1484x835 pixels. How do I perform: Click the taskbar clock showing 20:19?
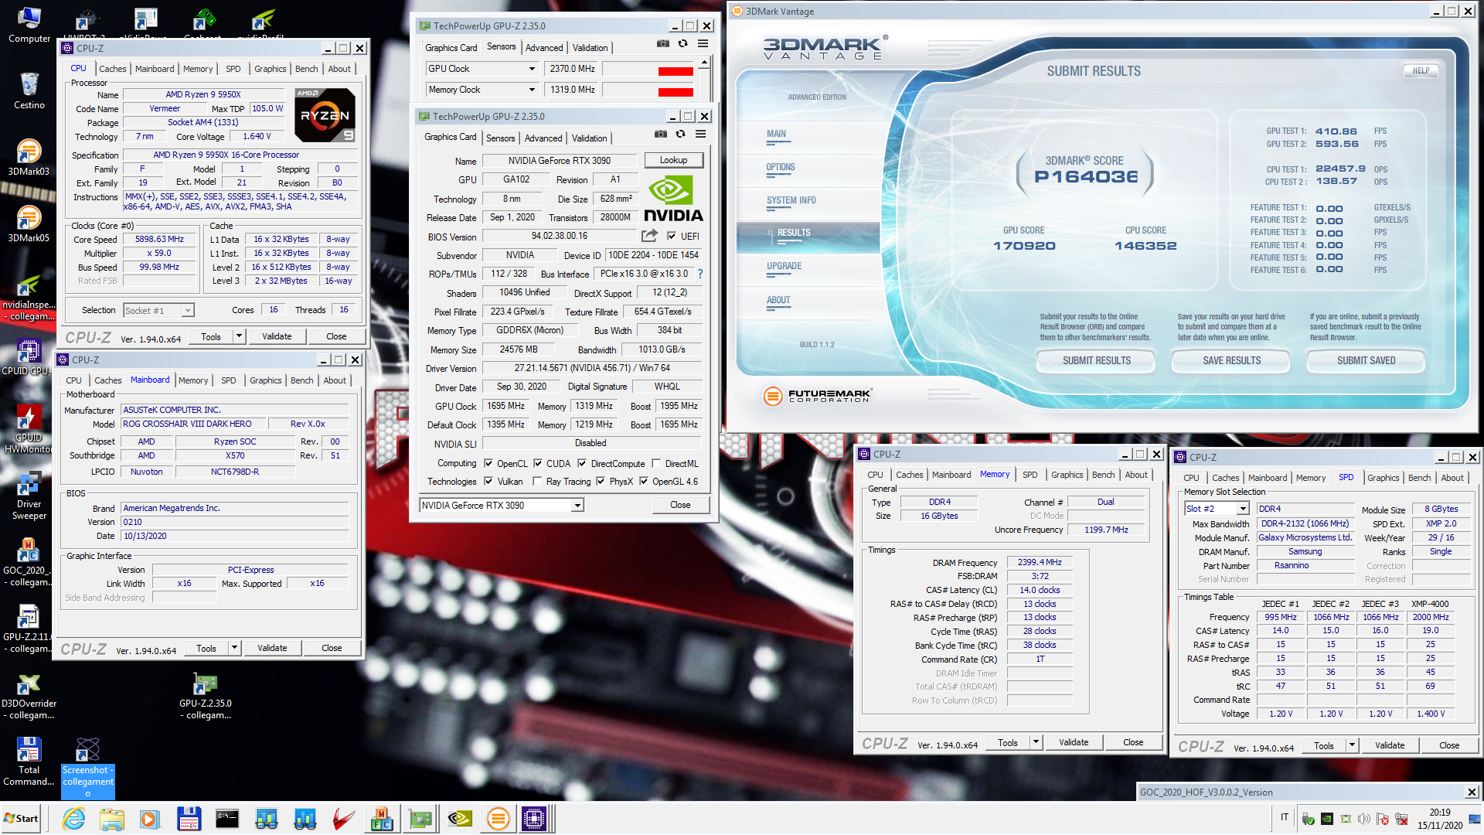click(1439, 819)
